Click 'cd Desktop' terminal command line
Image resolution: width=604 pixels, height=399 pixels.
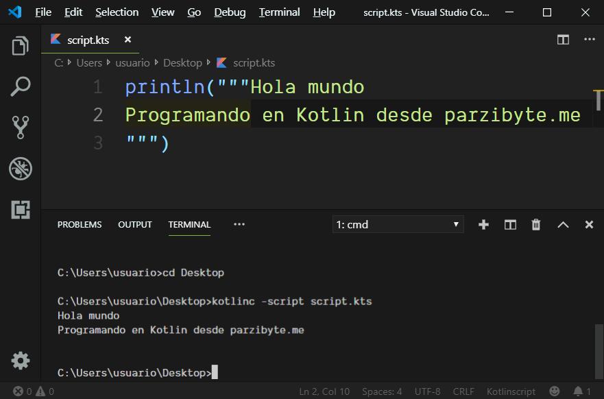coord(193,273)
